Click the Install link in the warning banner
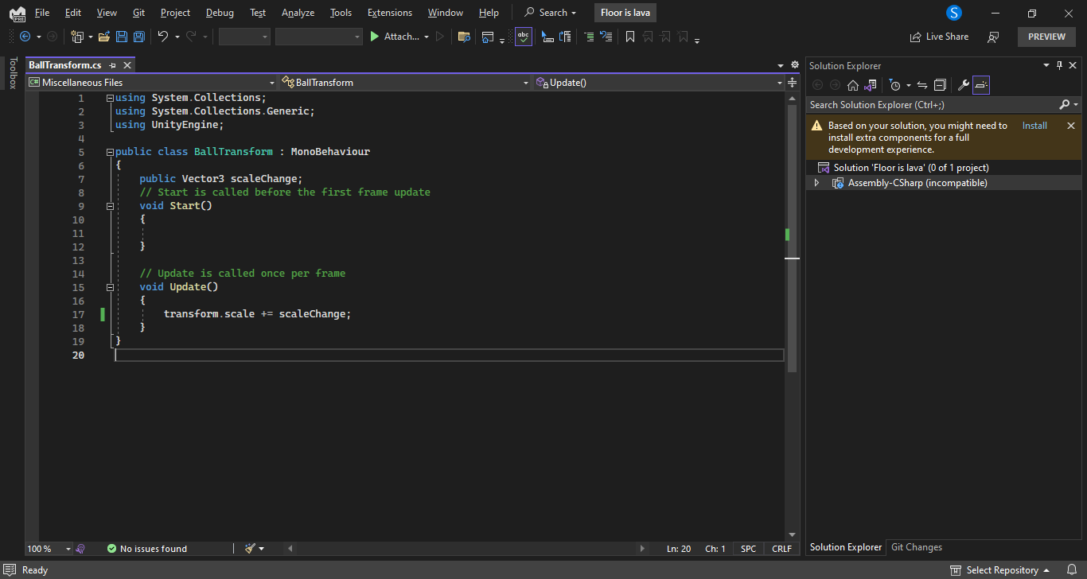 click(1034, 126)
